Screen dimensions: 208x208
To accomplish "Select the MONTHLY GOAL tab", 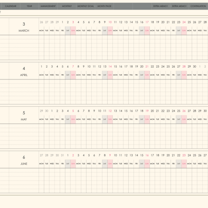I will coord(85,6).
